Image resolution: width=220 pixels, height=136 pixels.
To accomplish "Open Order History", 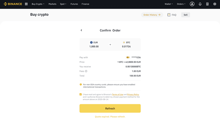I will [x=152, y=15].
